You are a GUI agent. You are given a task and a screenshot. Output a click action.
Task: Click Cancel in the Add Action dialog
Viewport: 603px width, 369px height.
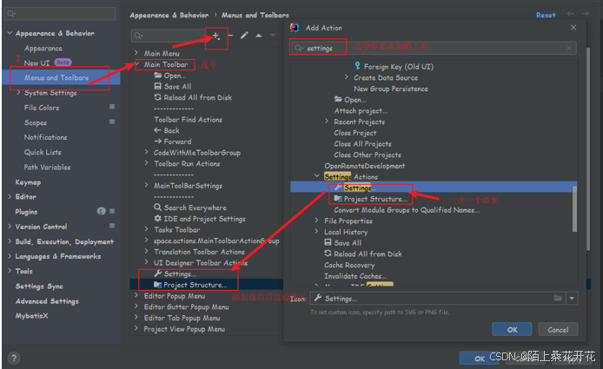pos(558,329)
